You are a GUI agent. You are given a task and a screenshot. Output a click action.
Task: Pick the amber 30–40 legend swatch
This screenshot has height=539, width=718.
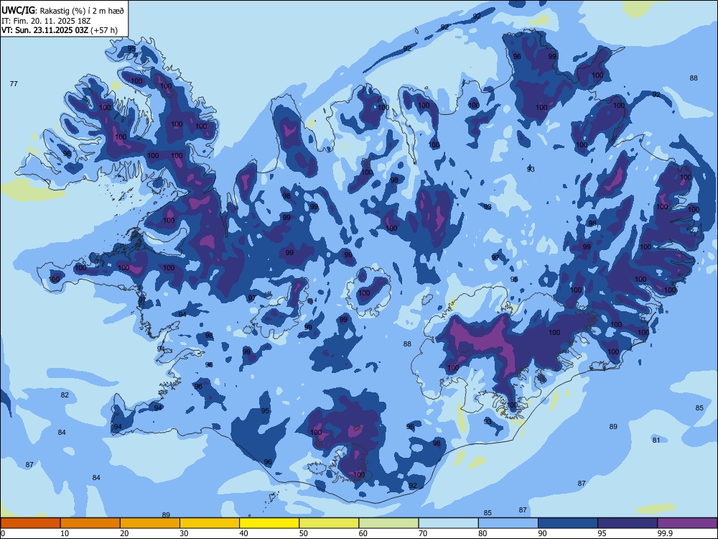[x=210, y=523]
